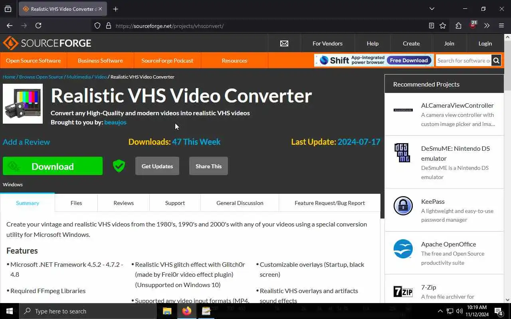Click the Type here to search box
The width and height of the screenshot is (511, 319).
coord(88,311)
